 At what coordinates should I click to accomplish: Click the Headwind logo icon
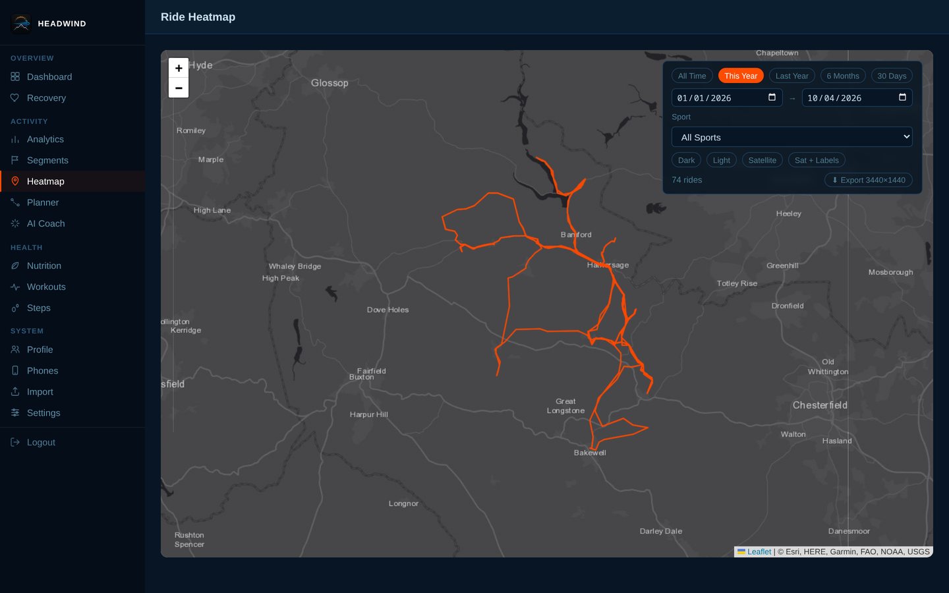coord(21,23)
